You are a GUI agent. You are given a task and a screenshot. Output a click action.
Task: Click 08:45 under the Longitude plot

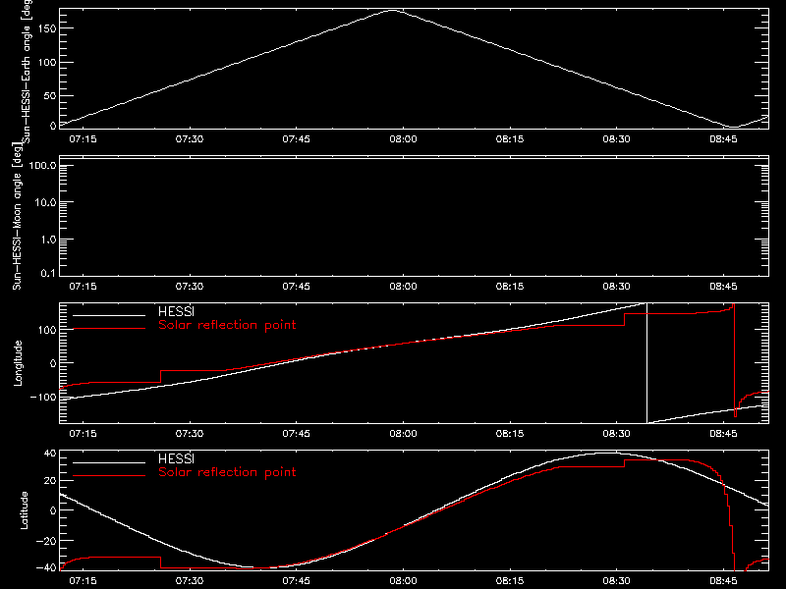click(x=723, y=434)
